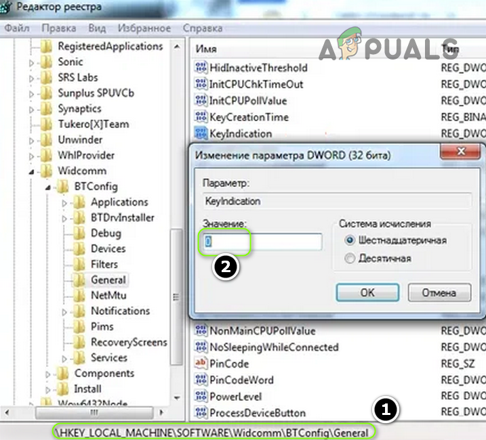Click the Synaptics folder icon
The height and width of the screenshot is (440, 486).
click(47, 108)
